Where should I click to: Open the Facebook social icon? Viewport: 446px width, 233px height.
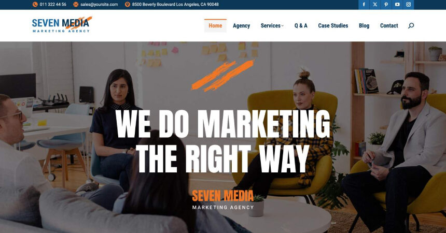click(x=364, y=5)
